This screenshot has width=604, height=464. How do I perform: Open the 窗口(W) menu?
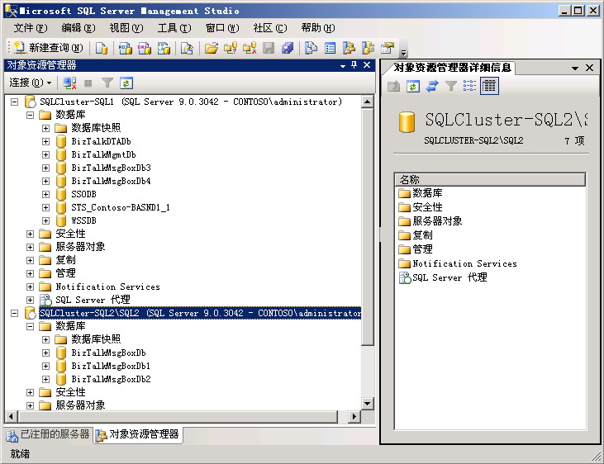222,28
